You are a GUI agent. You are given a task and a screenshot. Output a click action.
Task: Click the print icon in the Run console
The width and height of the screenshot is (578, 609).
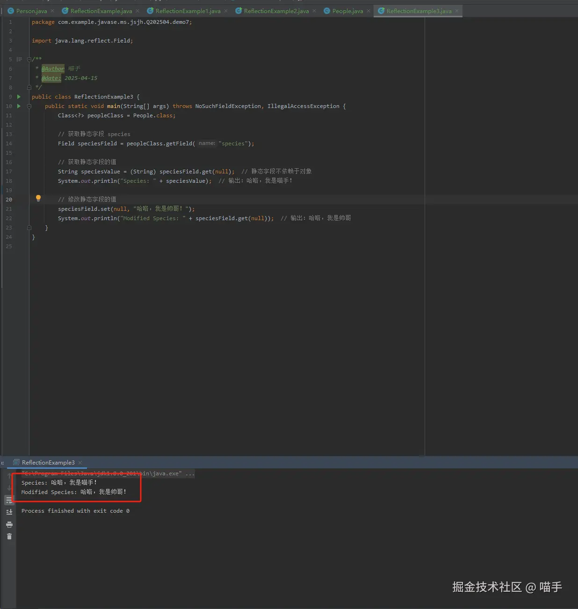click(x=9, y=524)
